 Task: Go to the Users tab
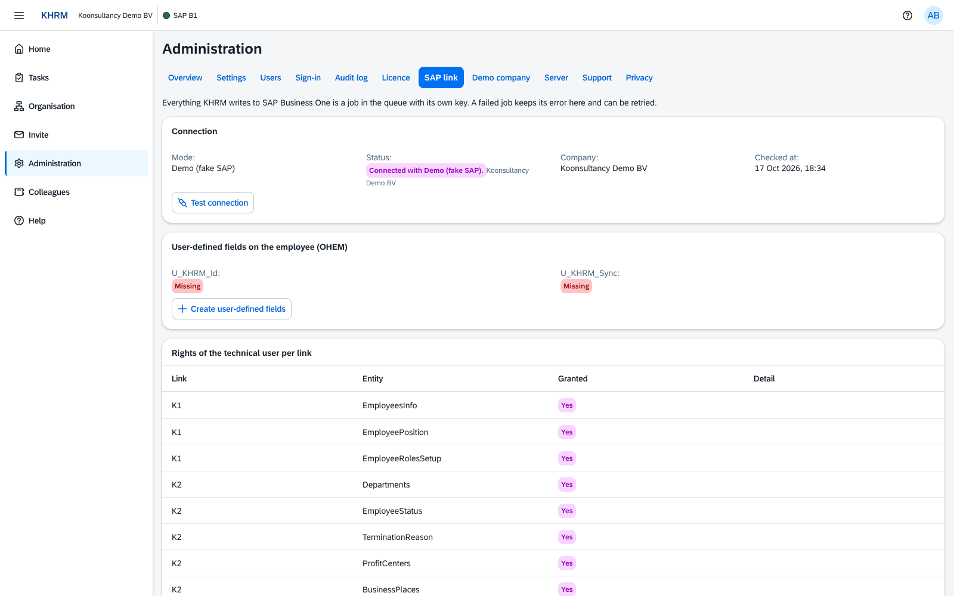(271, 77)
